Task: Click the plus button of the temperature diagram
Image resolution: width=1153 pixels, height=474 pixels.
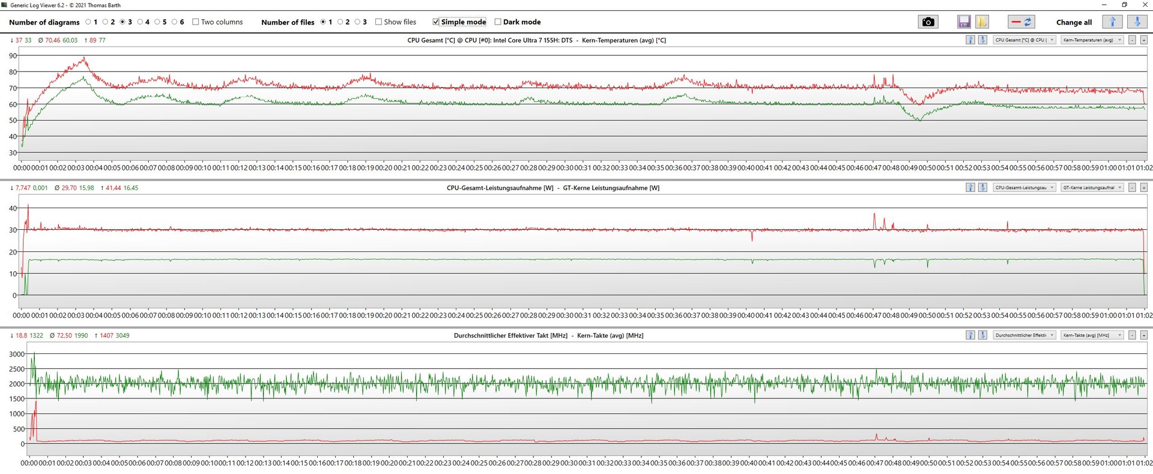Action: [x=1143, y=40]
